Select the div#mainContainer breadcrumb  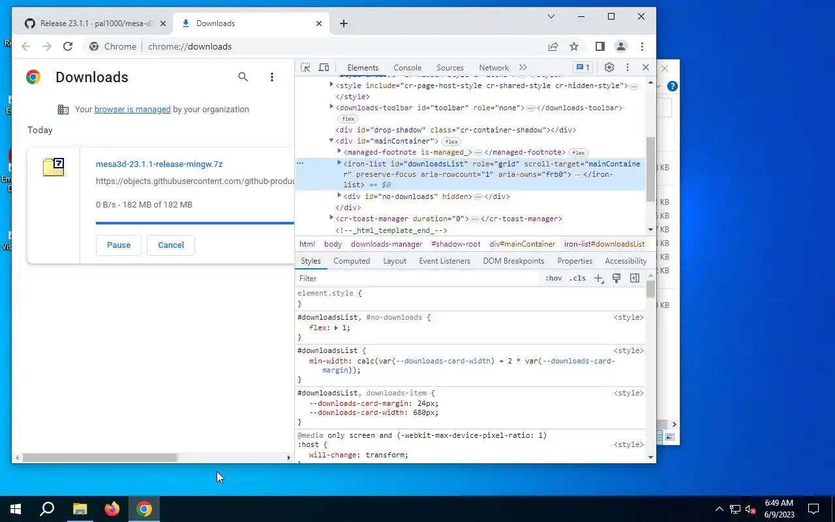[x=523, y=244]
